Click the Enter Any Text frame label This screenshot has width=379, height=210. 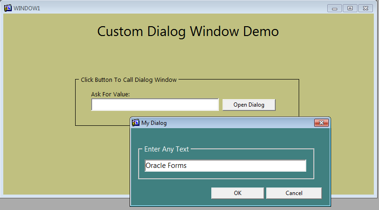[166, 149]
